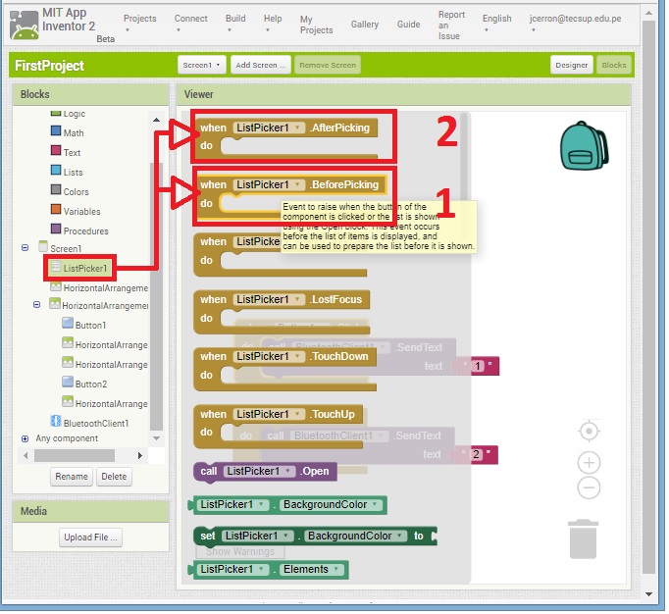Open the Gallery link

[365, 25]
